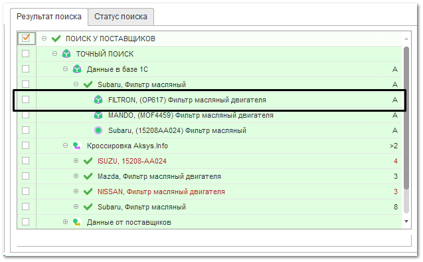Expand the Mazda Фильтр масляный двигателя node
This screenshot has height=262, width=423.
click(76, 176)
